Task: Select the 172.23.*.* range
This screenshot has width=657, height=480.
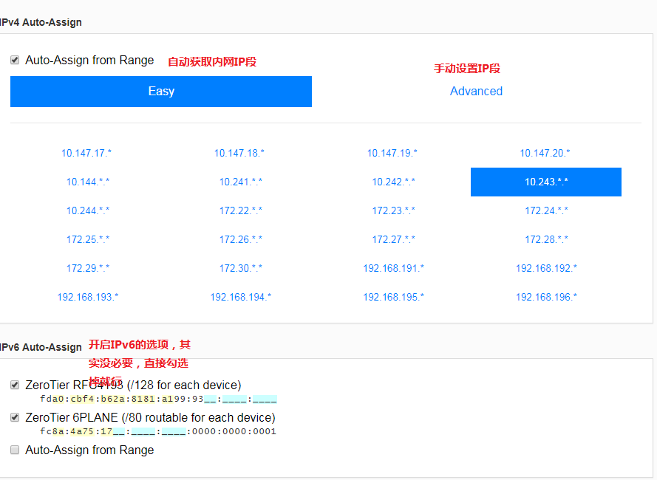Action: pyautogui.click(x=393, y=210)
